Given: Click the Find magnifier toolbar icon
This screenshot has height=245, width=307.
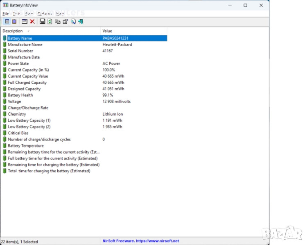Looking at the screenshot, I should pos(73,21).
